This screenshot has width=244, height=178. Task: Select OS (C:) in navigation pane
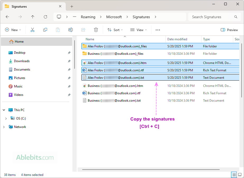(21, 118)
